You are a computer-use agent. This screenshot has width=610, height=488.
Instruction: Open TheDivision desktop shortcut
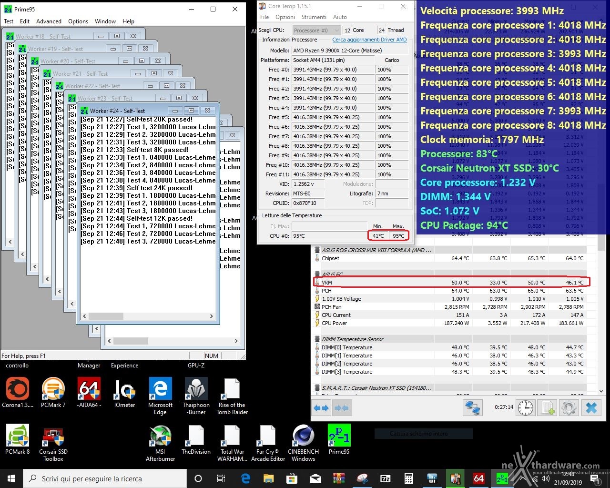[196, 439]
